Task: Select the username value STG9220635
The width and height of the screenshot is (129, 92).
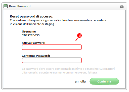Action: click(31, 35)
